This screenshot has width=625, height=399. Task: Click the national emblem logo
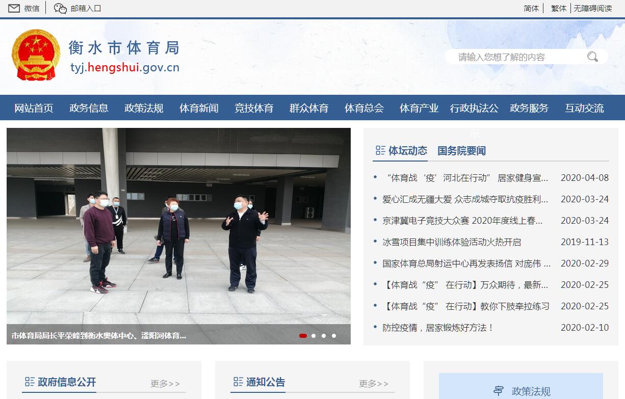[36, 55]
